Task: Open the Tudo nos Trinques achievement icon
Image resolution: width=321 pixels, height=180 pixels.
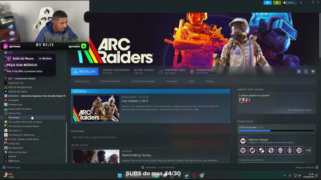Action: [x=243, y=141]
